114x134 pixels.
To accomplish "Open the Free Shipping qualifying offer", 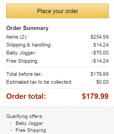I will tap(31, 130).
